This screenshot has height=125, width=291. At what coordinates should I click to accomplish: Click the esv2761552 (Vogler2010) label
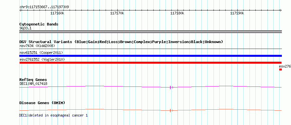coord(42,59)
